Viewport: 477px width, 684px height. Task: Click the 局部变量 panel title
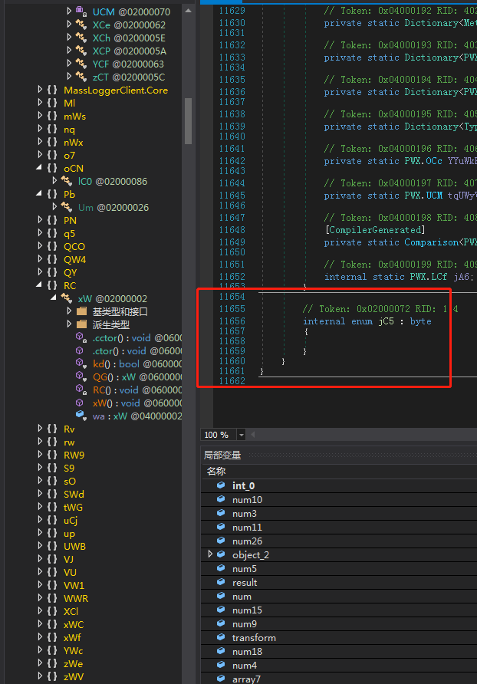click(x=222, y=455)
